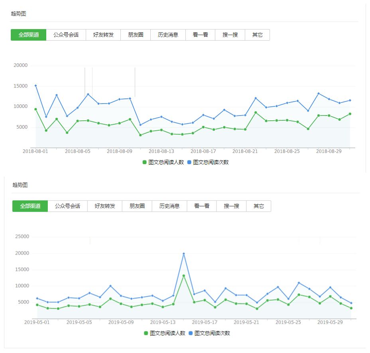
Task: Toggle 图文总阅读人数 legend in 2019-05 chart
Action: click(x=165, y=333)
